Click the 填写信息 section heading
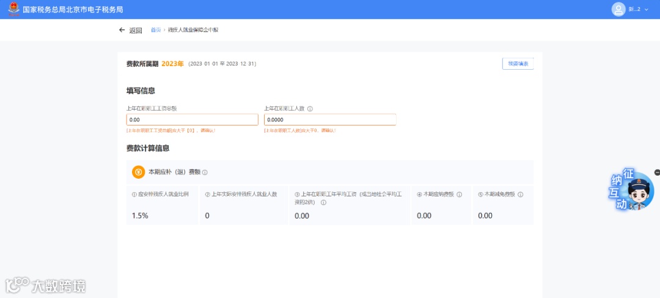This screenshot has width=660, height=298. [x=141, y=91]
